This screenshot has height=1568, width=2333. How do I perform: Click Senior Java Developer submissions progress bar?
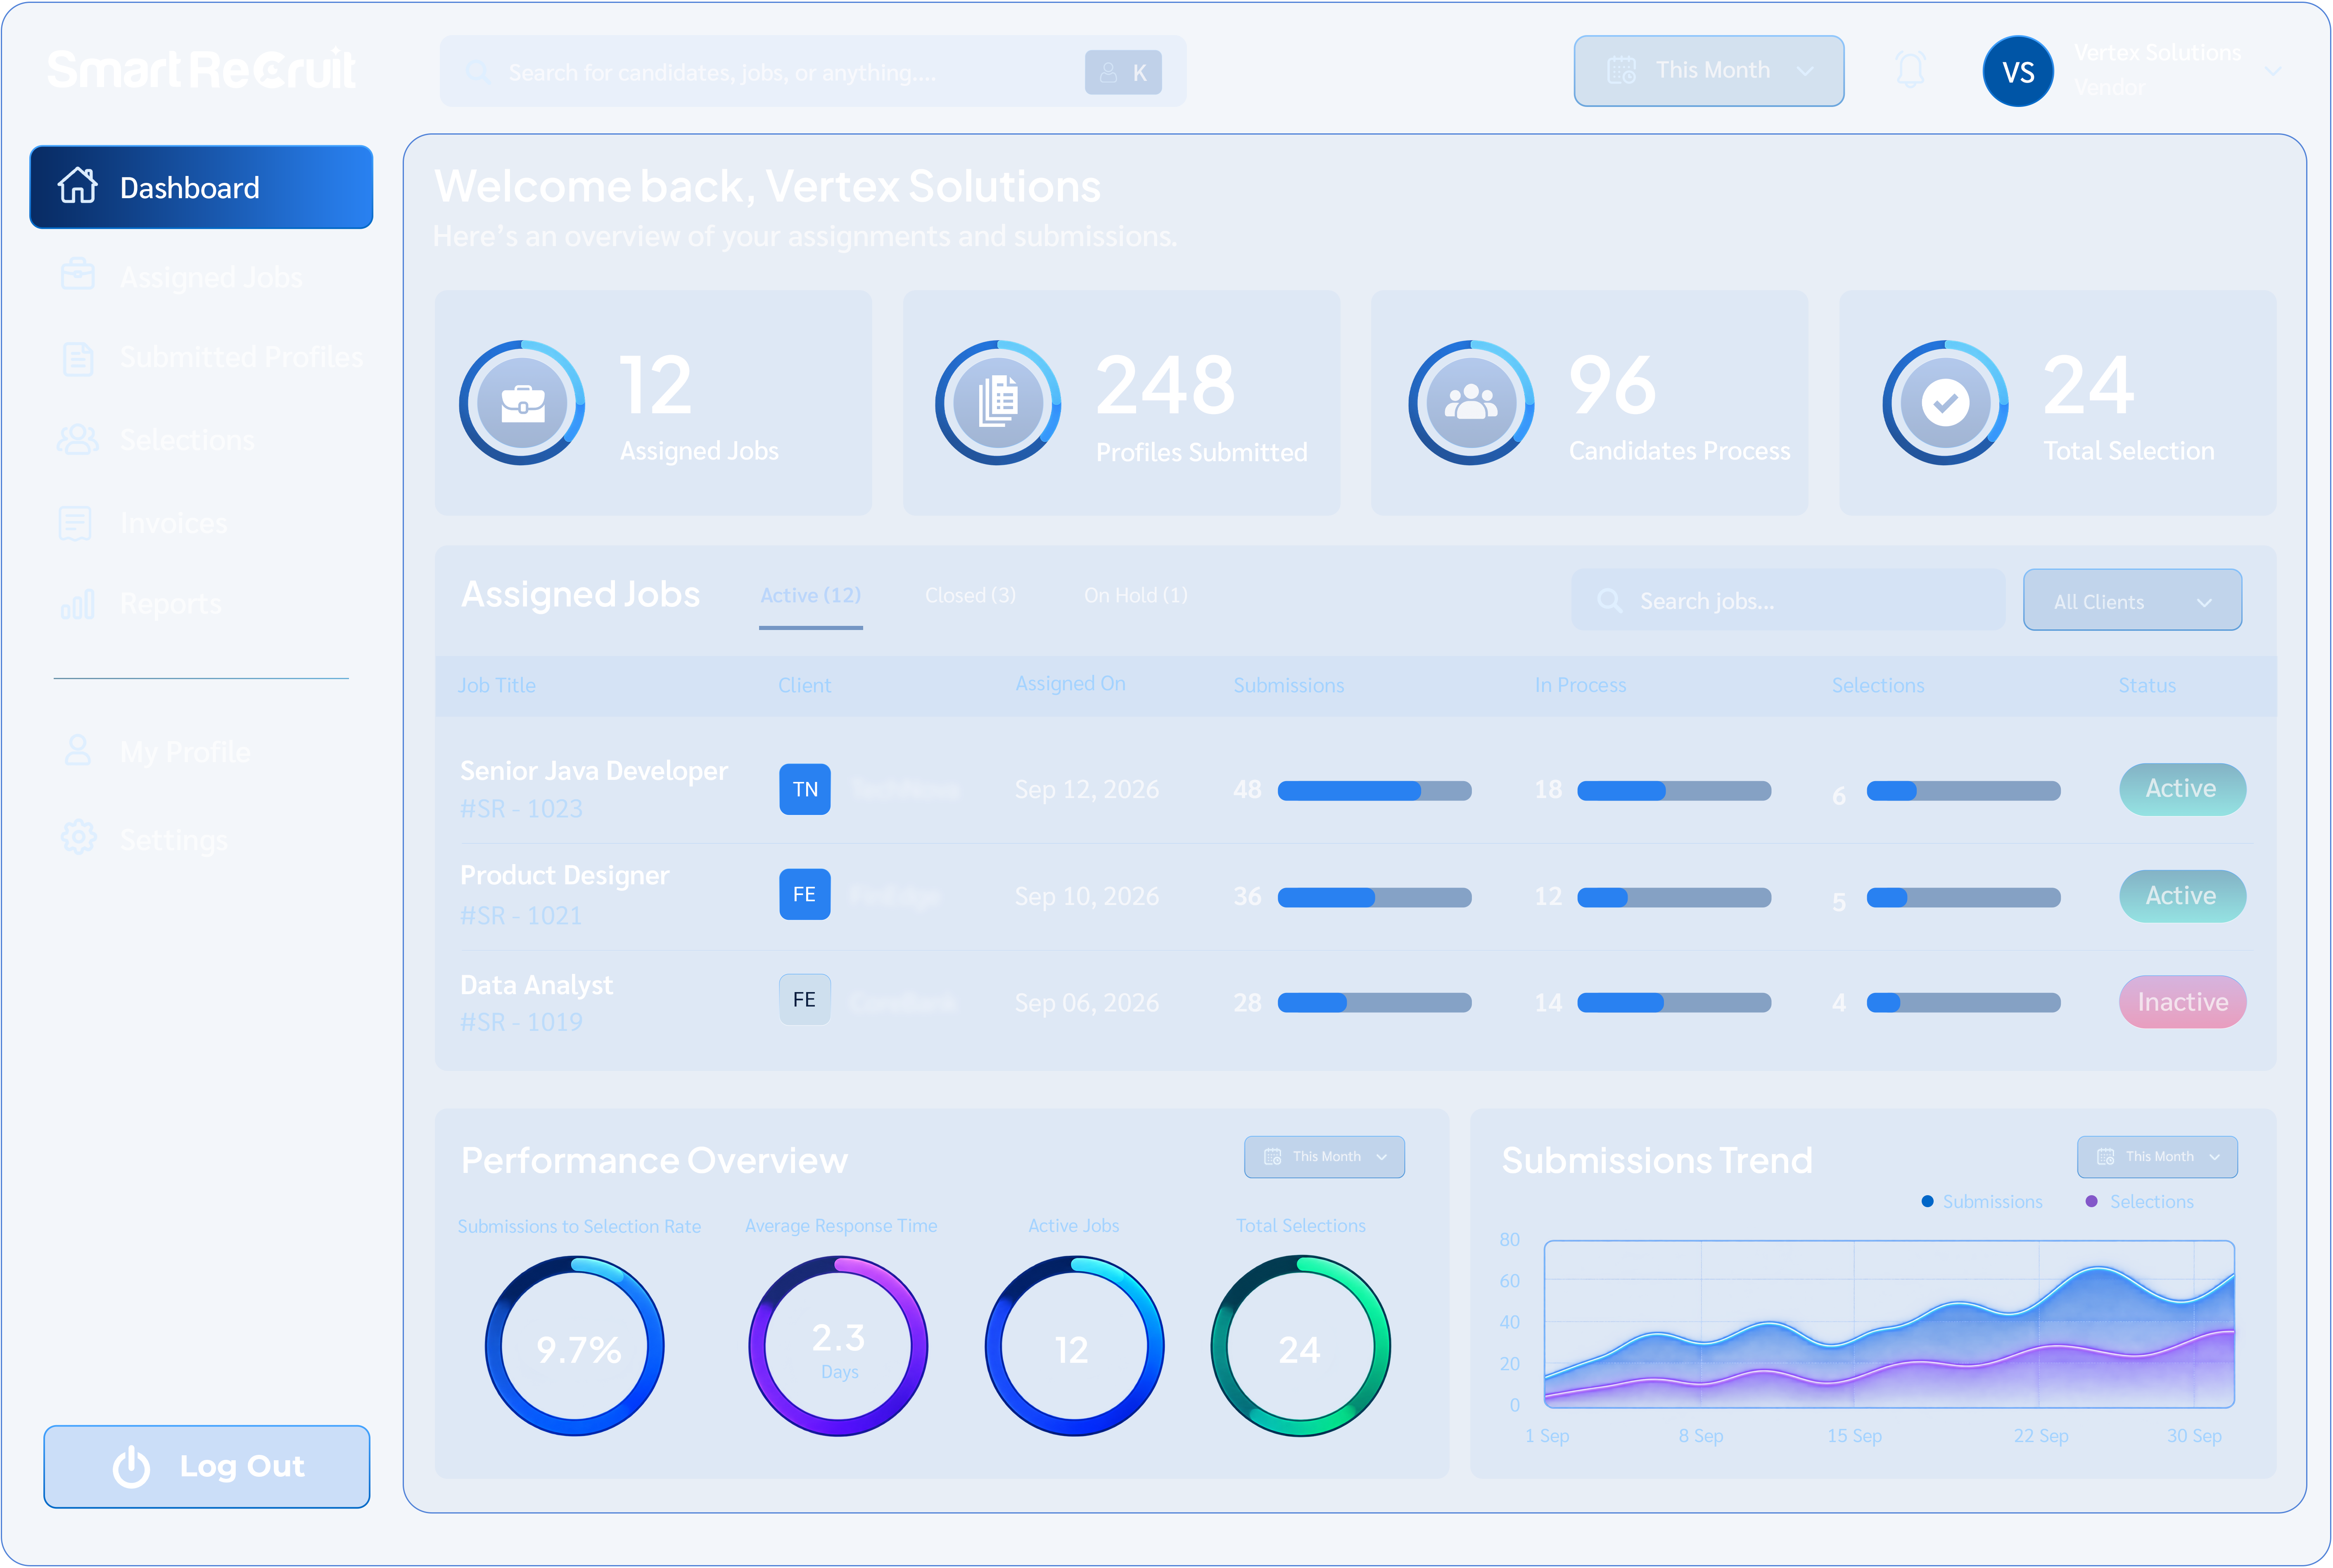point(1374,791)
